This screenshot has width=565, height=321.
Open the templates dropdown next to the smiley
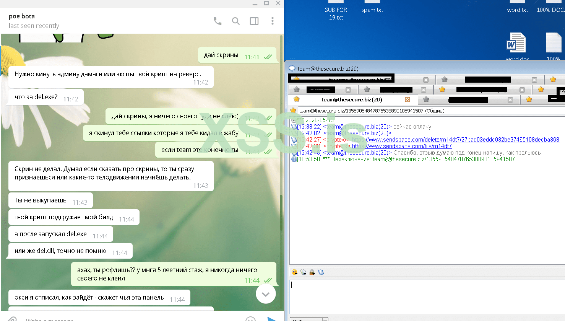click(x=303, y=272)
